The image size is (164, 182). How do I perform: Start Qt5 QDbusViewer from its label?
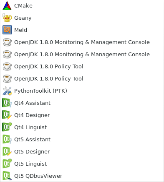38,176
